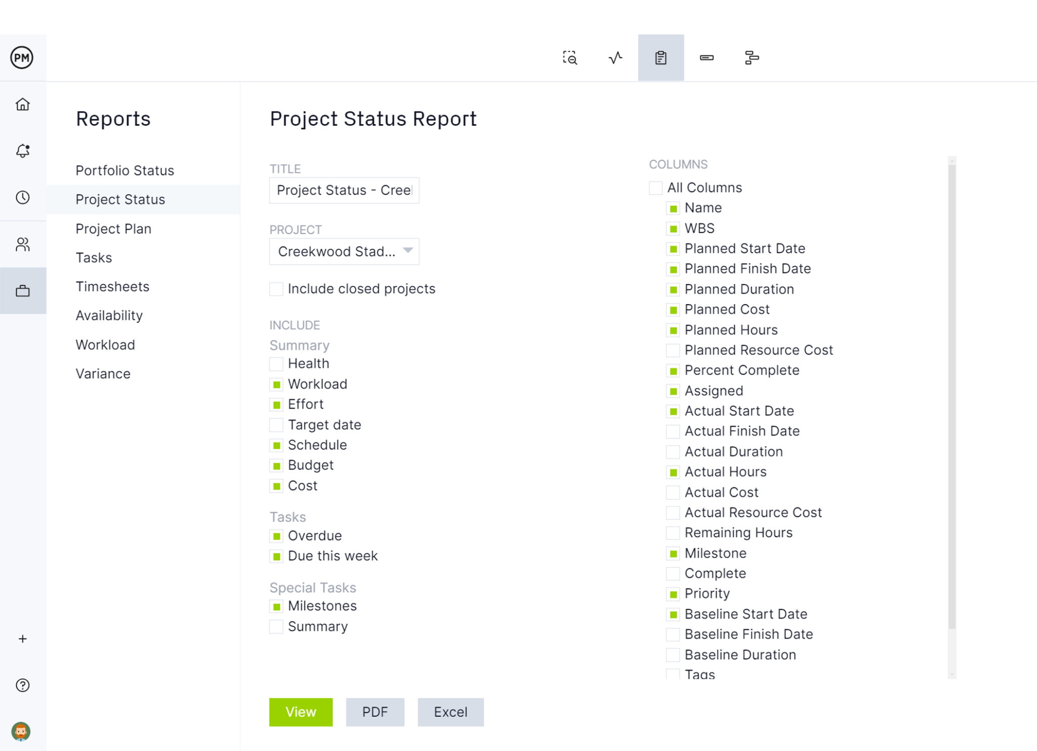Switch to the Variance report
Viewport: 1037px width, 751px height.
point(103,373)
